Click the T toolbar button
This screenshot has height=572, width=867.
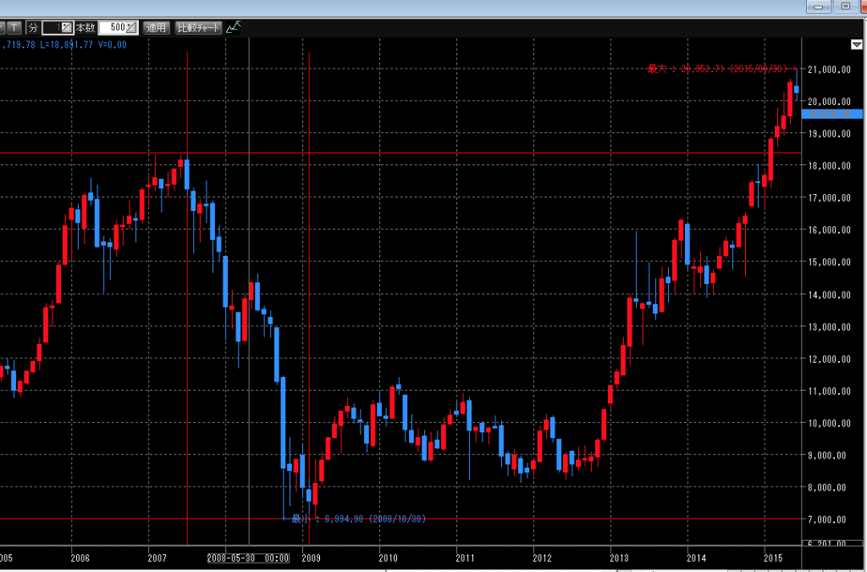[15, 28]
